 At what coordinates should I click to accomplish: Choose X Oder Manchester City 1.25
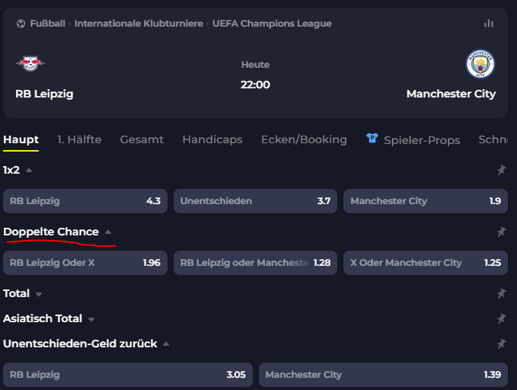[426, 263]
